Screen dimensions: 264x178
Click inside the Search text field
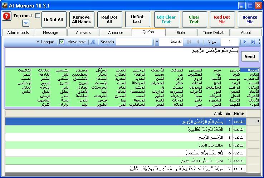(x=134, y=42)
